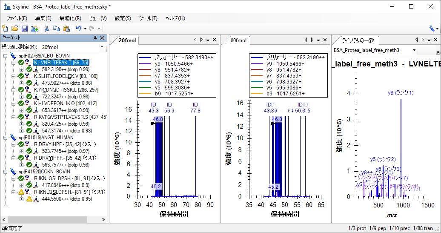Collapse the sp|P01019|ANGT_HUMAN protein node
The width and height of the screenshot is (441, 233).
click(5, 138)
